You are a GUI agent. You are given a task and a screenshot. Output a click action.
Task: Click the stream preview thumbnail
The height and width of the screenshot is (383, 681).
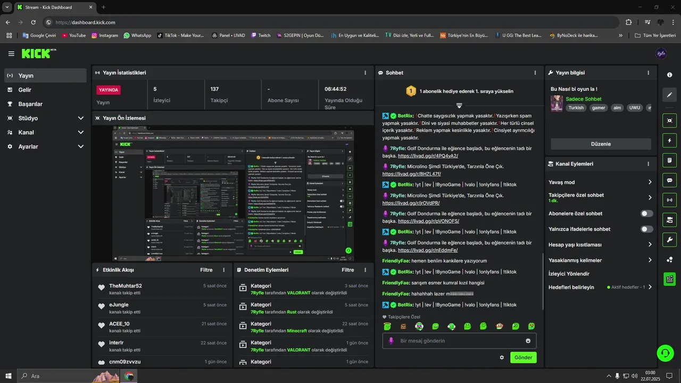(232, 193)
